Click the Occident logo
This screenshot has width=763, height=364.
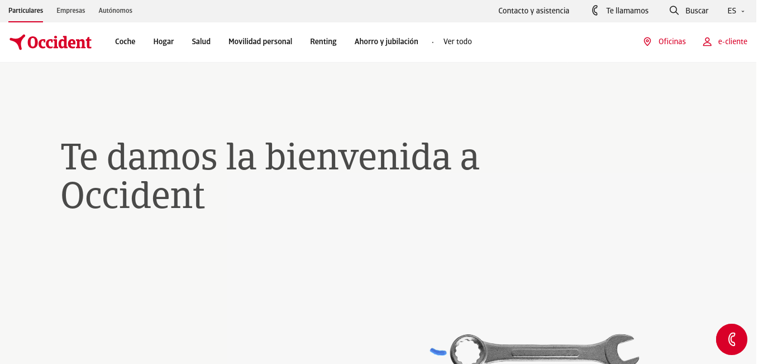point(50,42)
